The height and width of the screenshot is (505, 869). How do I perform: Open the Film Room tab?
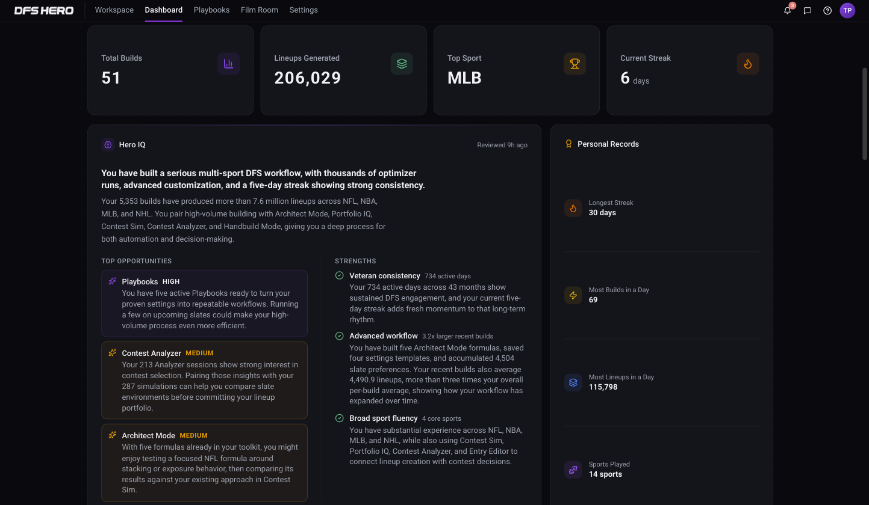(x=260, y=10)
